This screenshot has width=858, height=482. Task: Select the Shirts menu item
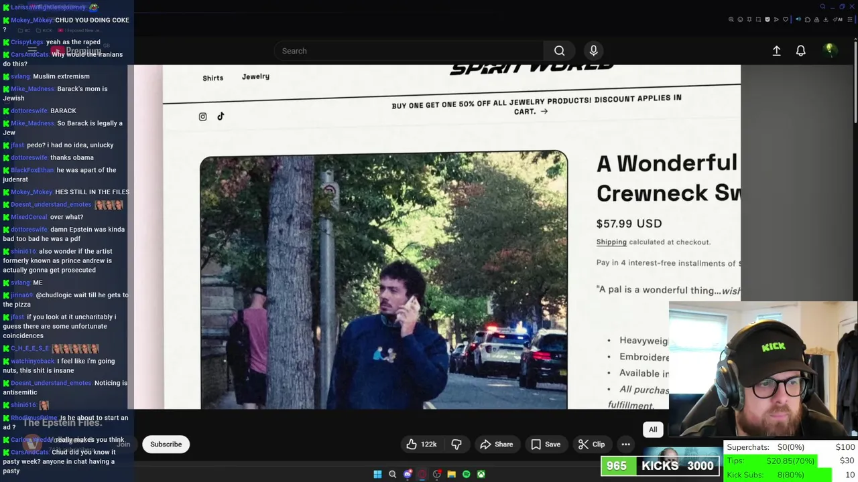pyautogui.click(x=213, y=78)
